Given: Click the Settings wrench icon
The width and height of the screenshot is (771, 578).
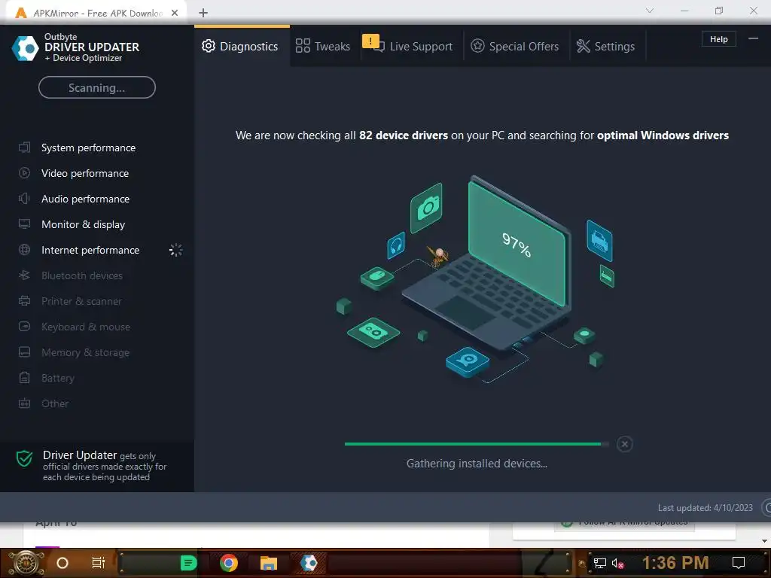Looking at the screenshot, I should pos(584,46).
